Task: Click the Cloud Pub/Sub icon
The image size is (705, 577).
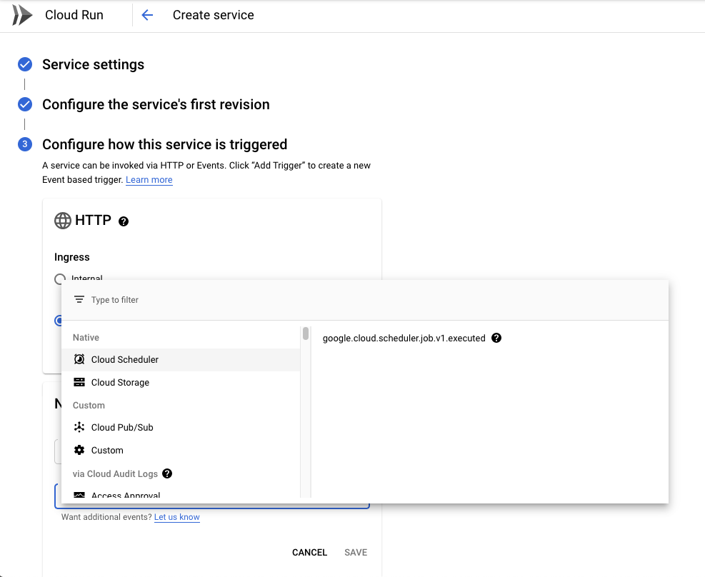Action: [x=79, y=427]
